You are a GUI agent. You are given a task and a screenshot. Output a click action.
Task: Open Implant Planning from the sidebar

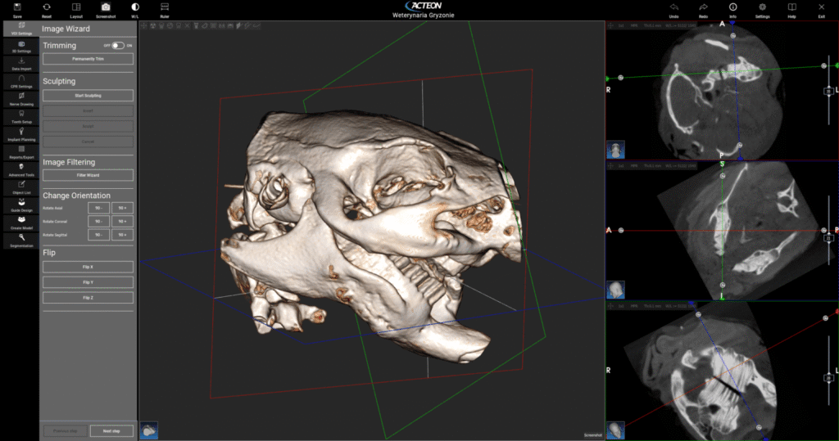(20, 133)
